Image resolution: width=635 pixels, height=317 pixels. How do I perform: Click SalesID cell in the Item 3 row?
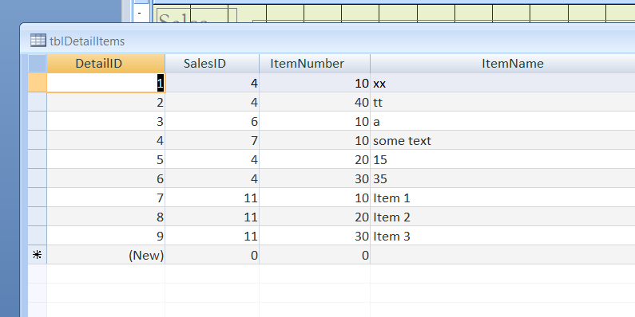coord(212,236)
